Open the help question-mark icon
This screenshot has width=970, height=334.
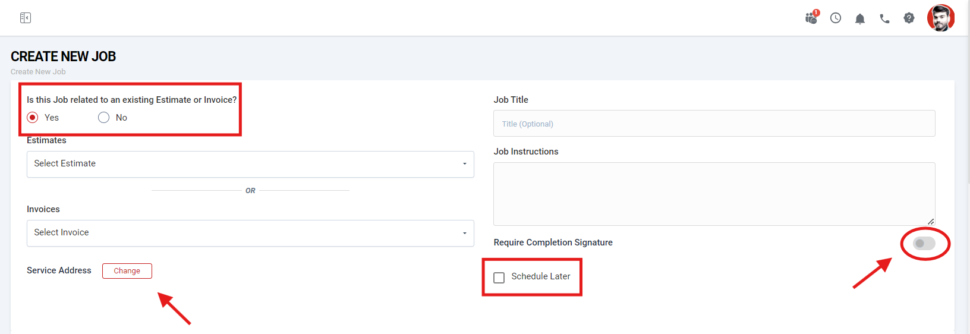(x=909, y=18)
